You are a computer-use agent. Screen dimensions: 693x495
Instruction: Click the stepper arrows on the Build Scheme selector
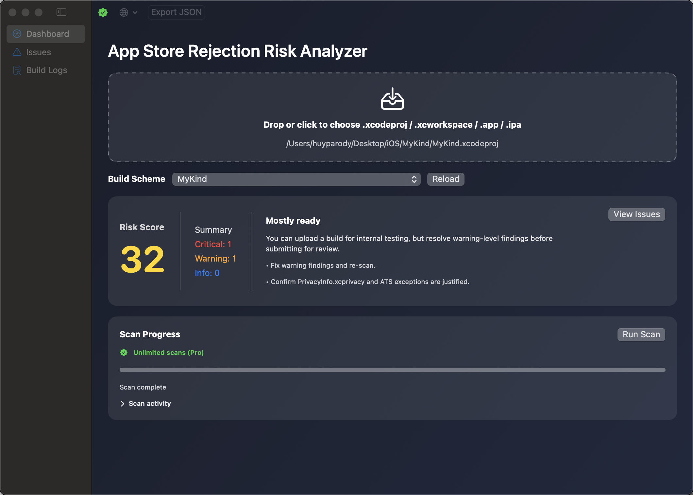[414, 179]
